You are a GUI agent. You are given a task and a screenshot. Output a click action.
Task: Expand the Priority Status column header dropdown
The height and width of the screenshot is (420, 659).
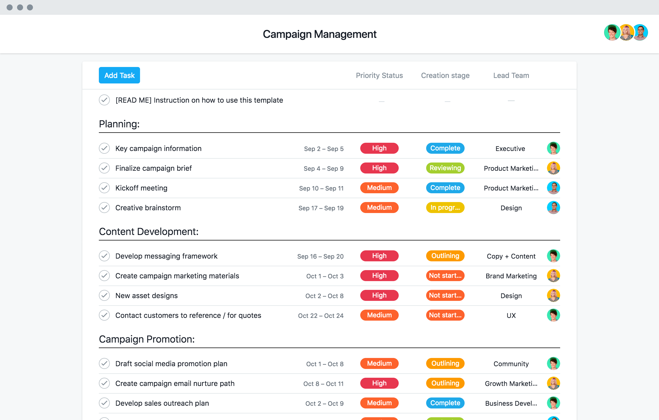(x=379, y=75)
